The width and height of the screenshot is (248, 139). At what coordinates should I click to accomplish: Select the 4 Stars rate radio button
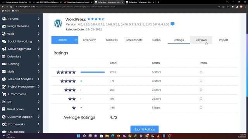201,81
